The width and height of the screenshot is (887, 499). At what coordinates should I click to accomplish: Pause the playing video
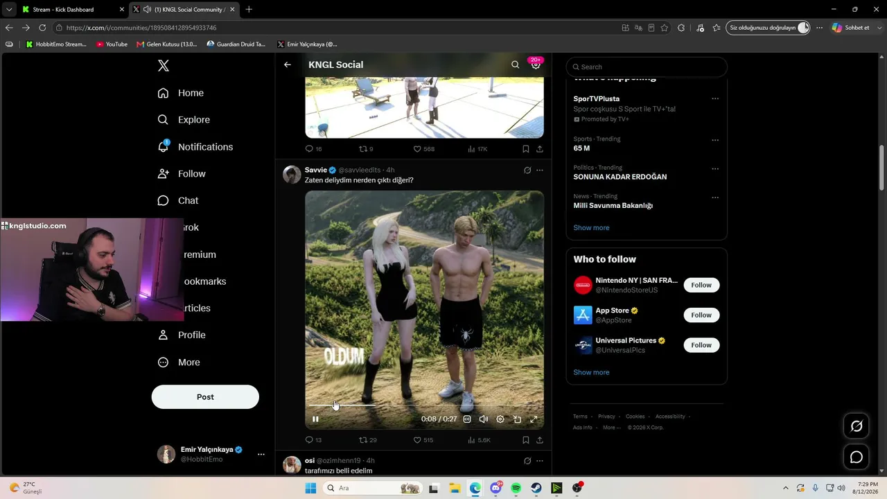pos(315,419)
